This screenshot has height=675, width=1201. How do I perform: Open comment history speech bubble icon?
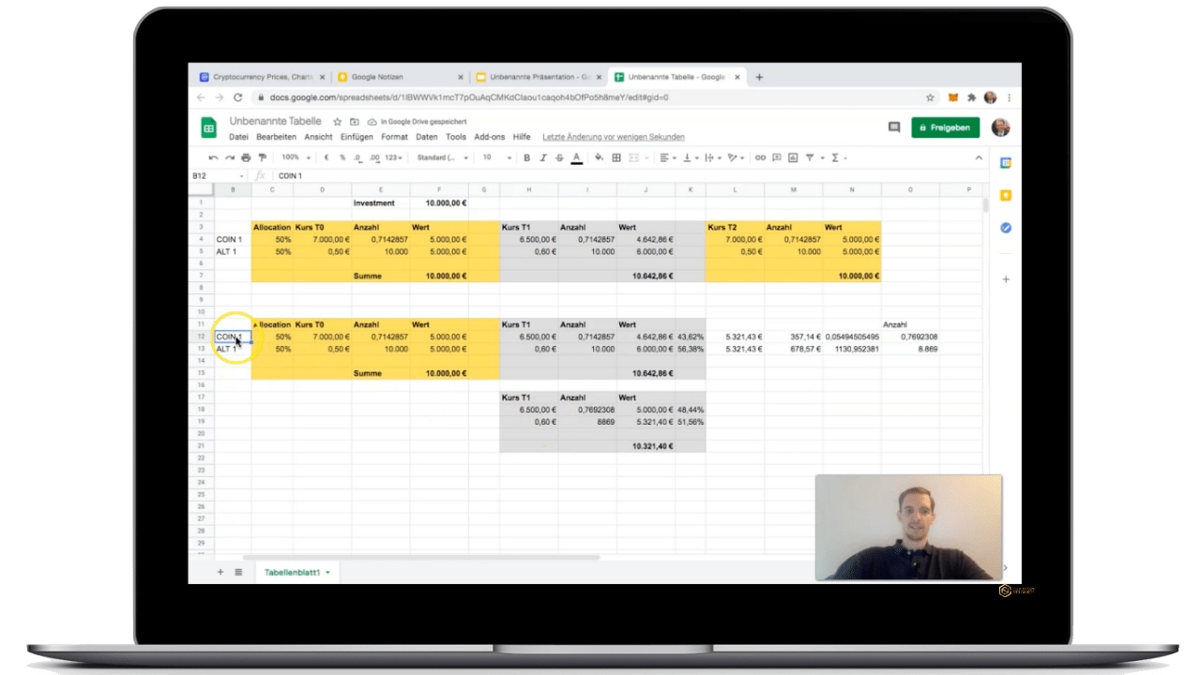point(894,127)
